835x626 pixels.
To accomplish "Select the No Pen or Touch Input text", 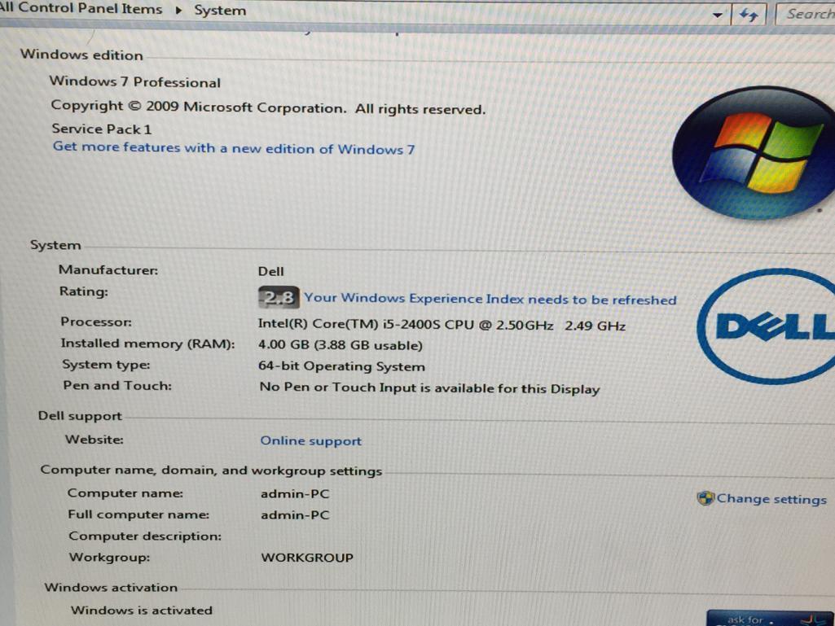I will pyautogui.click(x=429, y=388).
